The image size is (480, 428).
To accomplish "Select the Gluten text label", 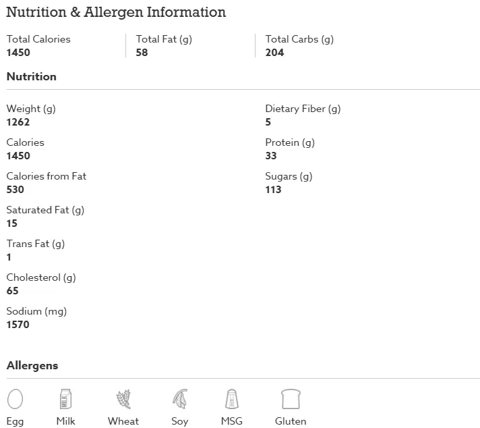I will pyautogui.click(x=291, y=421).
